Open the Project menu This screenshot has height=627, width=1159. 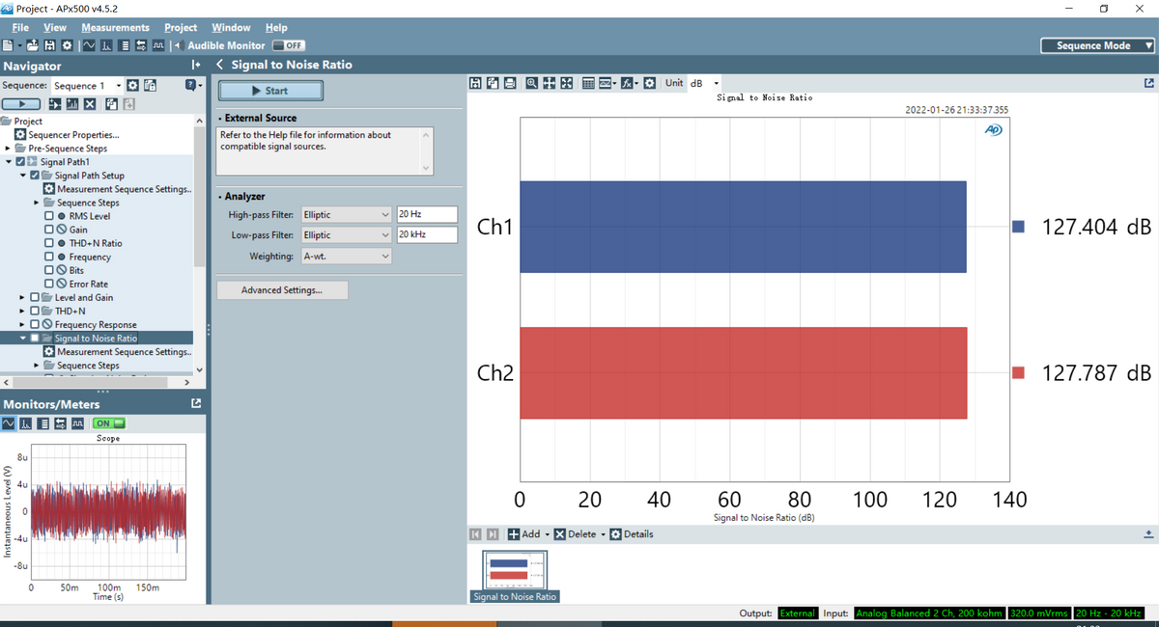[181, 27]
